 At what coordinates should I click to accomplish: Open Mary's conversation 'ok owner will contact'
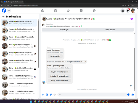[19, 62]
